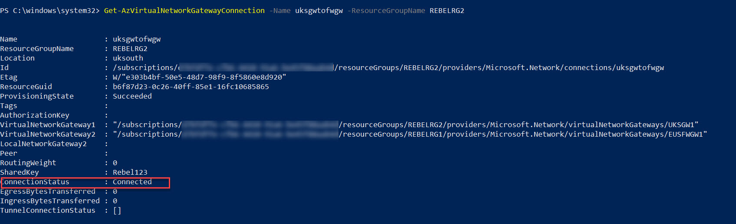Image resolution: width=736 pixels, height=224 pixels.
Task: Click the PS C:\windows\system32> prompt
Action: 50,11
